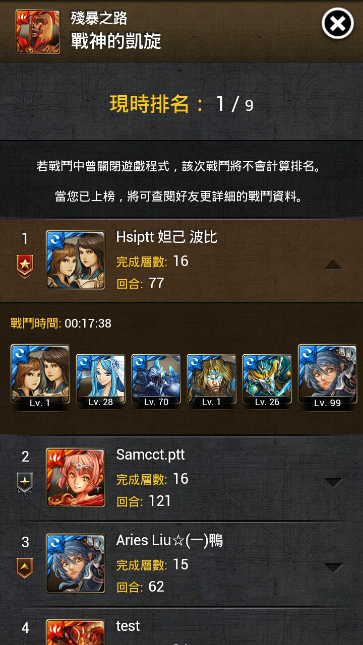Select the Lv. 1 blond warrior card

click(x=212, y=380)
